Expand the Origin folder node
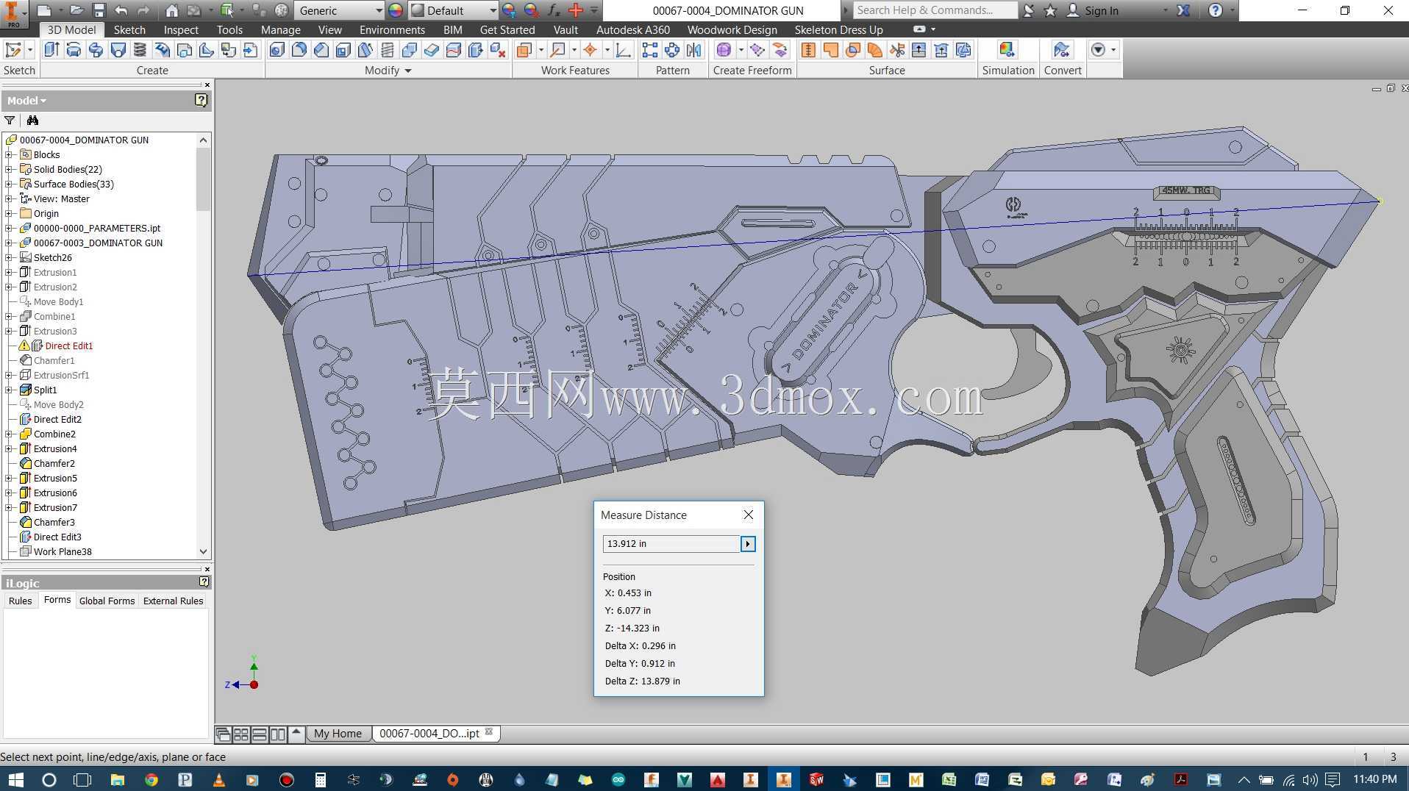 click(x=9, y=213)
